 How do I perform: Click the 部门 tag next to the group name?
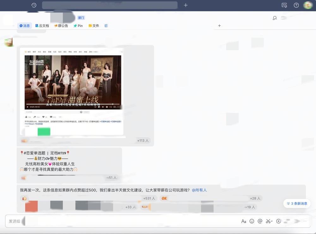(x=81, y=18)
